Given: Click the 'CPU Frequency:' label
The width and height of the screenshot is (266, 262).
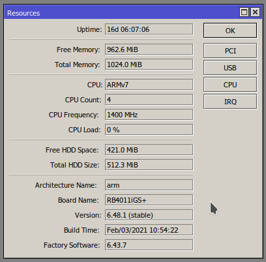Looking at the screenshot, I should coord(74,115).
